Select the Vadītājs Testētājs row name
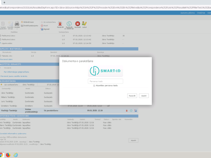 [x=9, y=111]
